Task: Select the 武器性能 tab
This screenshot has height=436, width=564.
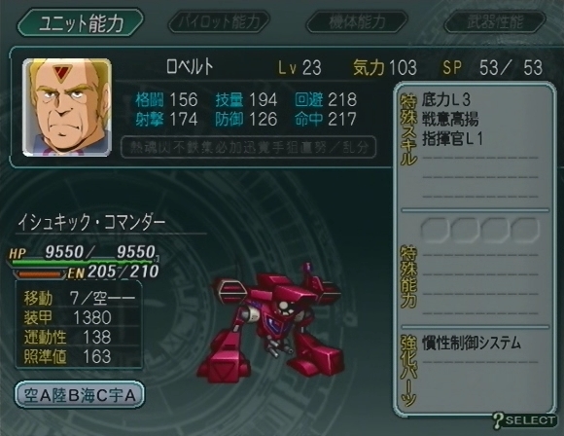Action: coord(495,22)
